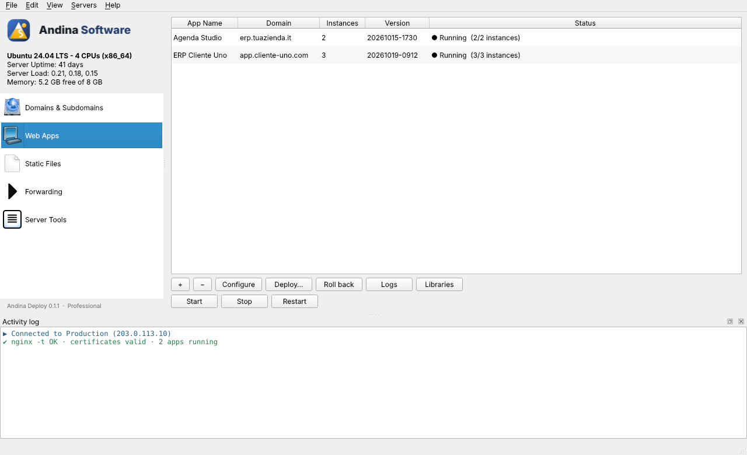Sort by Instances column header
Screen dimensions: 747x455
[x=343, y=23]
